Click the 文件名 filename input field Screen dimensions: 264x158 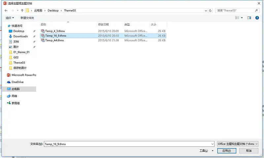pos(129,144)
